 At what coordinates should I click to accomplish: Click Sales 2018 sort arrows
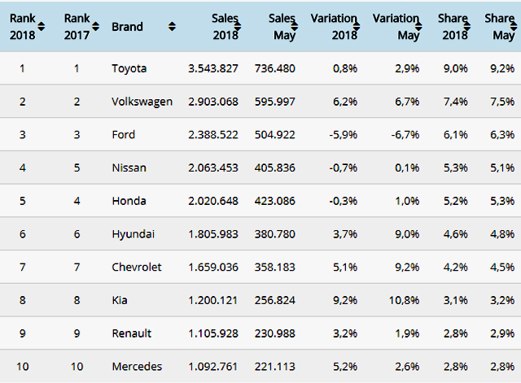coord(244,27)
